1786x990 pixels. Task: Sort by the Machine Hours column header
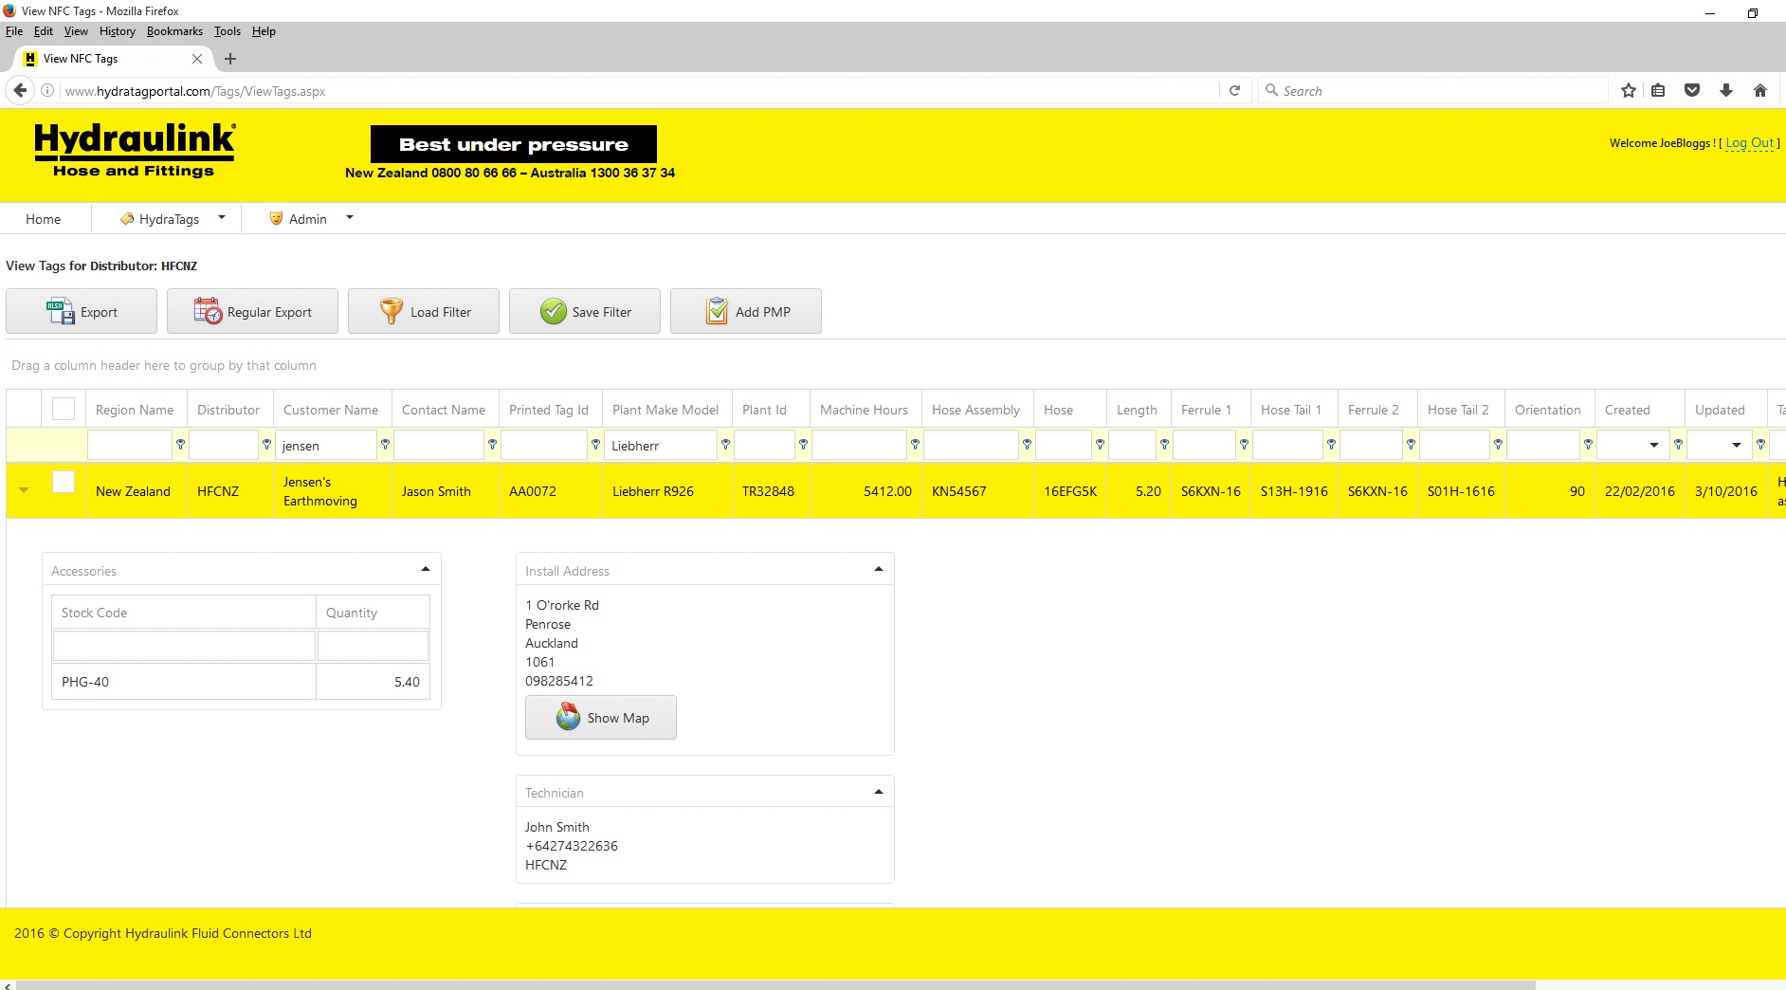[864, 409]
